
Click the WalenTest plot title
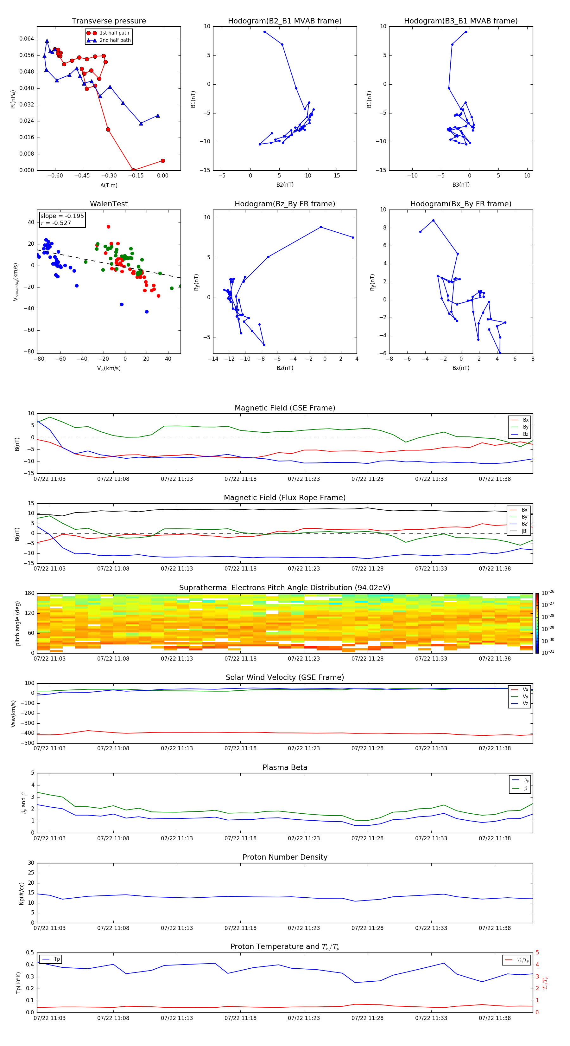click(x=109, y=204)
